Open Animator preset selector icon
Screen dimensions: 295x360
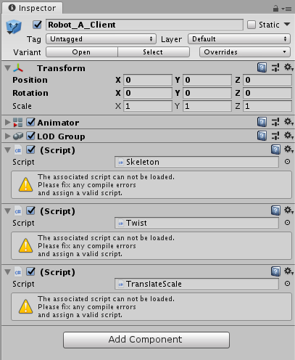275,122
